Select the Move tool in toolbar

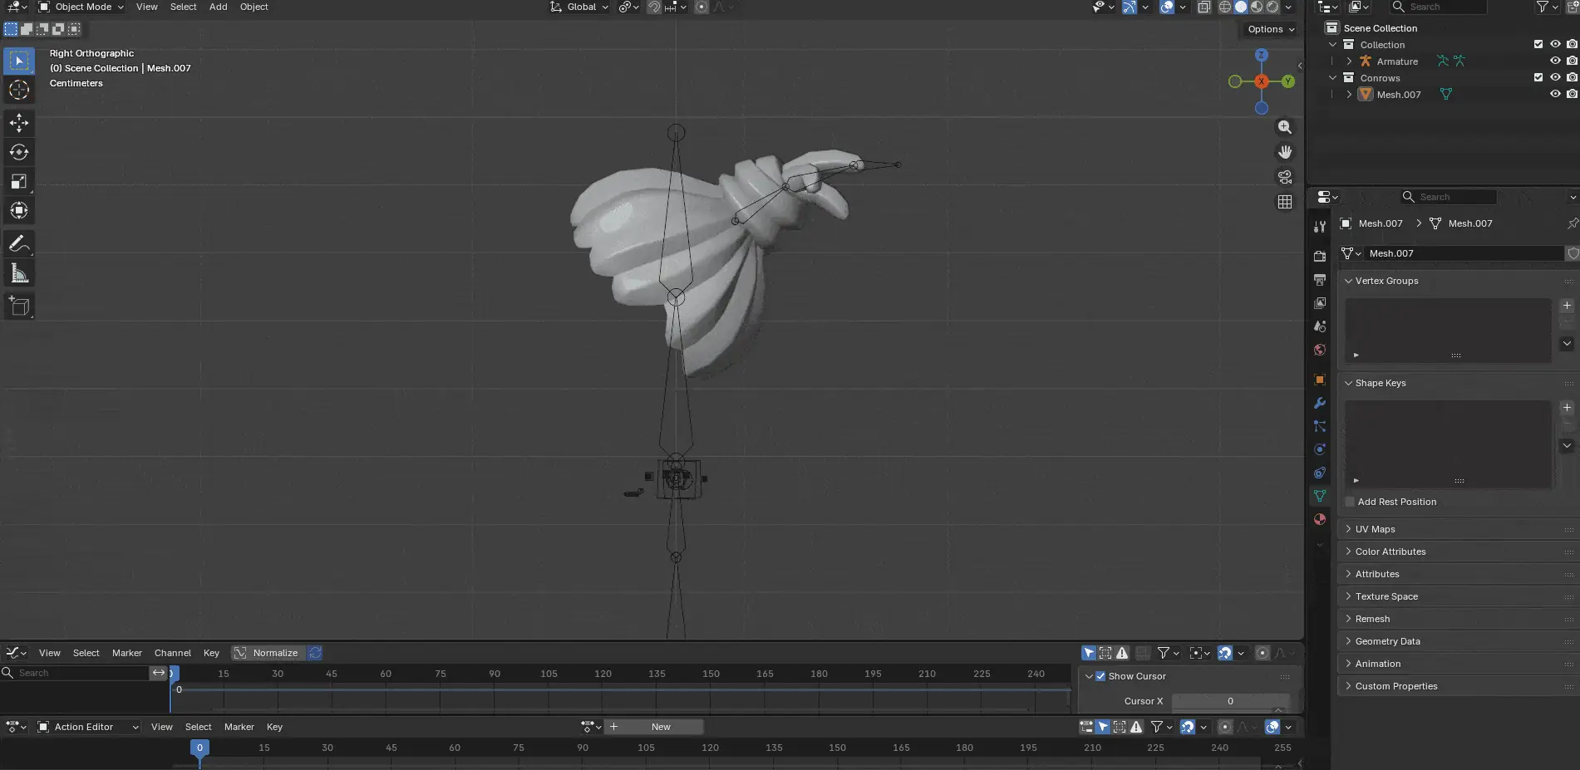coord(19,123)
